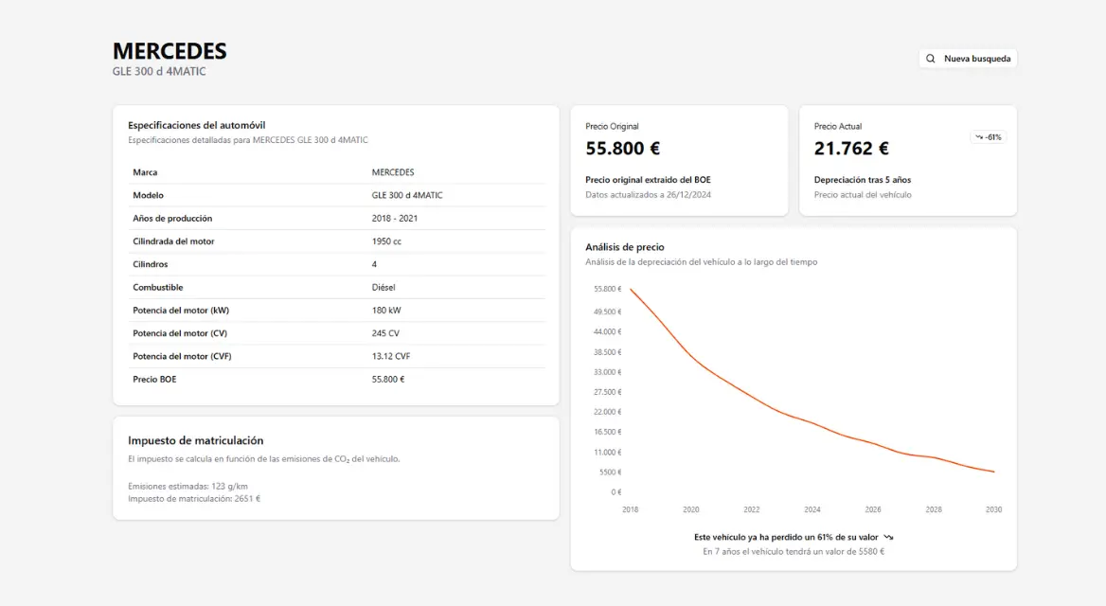Click the magnifier icon in Nueva busqueda
This screenshot has height=606, width=1106.
pos(931,59)
